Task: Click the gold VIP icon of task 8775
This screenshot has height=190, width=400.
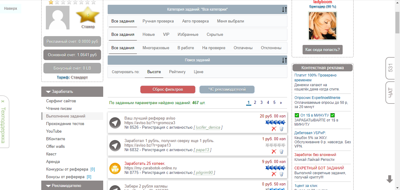Action: (115, 168)
